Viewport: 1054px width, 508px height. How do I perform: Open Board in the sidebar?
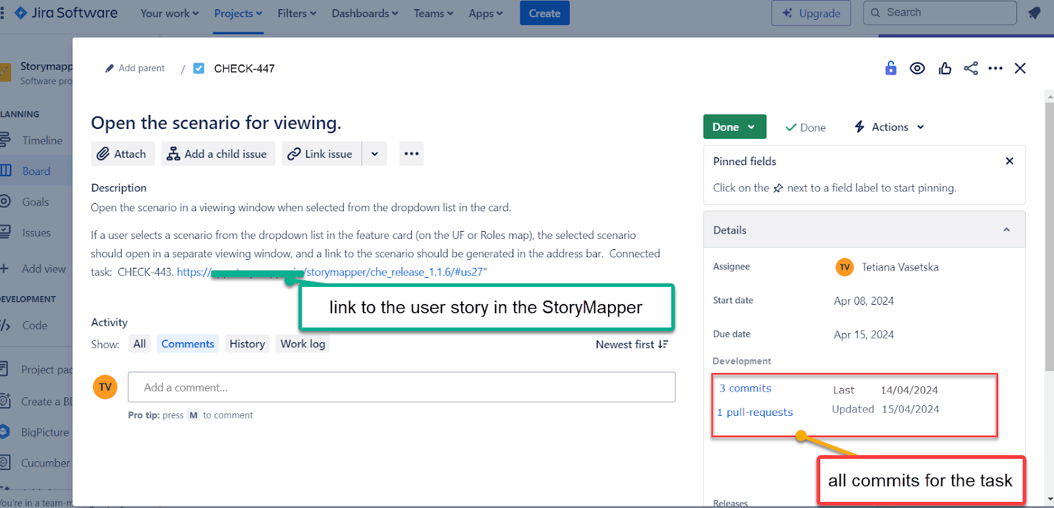[x=36, y=171]
